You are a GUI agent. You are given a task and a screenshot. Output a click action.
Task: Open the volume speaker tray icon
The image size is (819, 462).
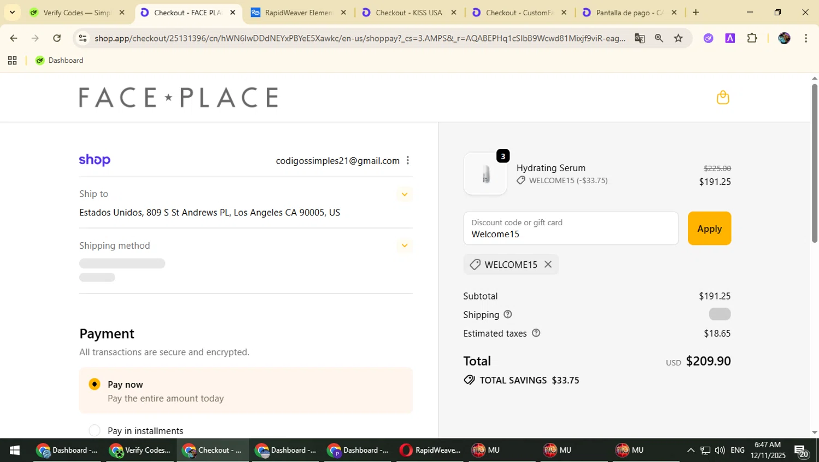pos(720,450)
